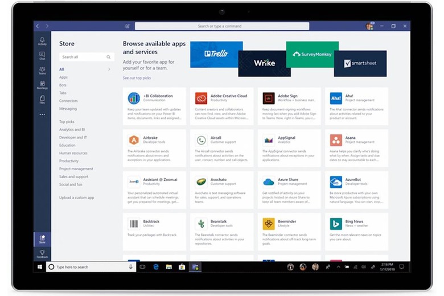Click the Feedback icon at bottom left
The height and width of the screenshot is (296, 444).
coord(42,254)
